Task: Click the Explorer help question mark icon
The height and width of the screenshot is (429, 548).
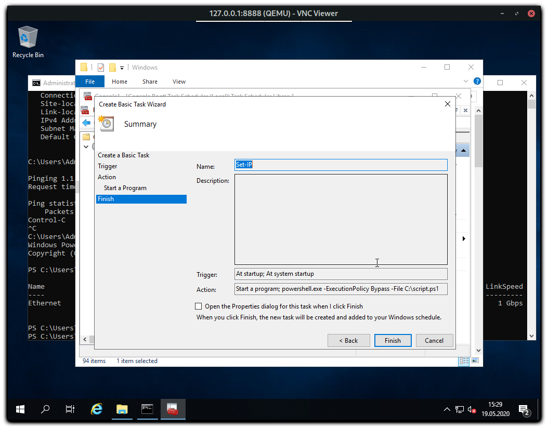Action: coord(477,81)
